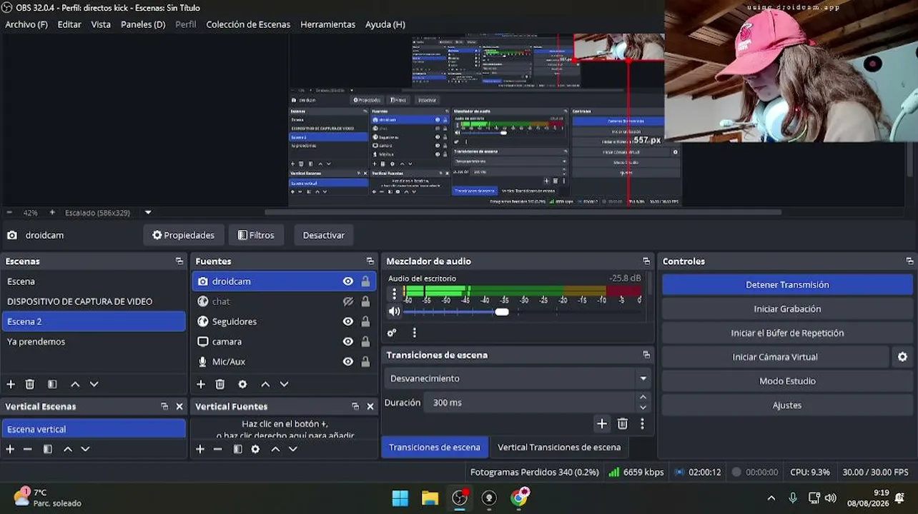The width and height of the screenshot is (918, 514).
Task: Toggle the lock on the Mic/Aux source
Action: tap(365, 361)
